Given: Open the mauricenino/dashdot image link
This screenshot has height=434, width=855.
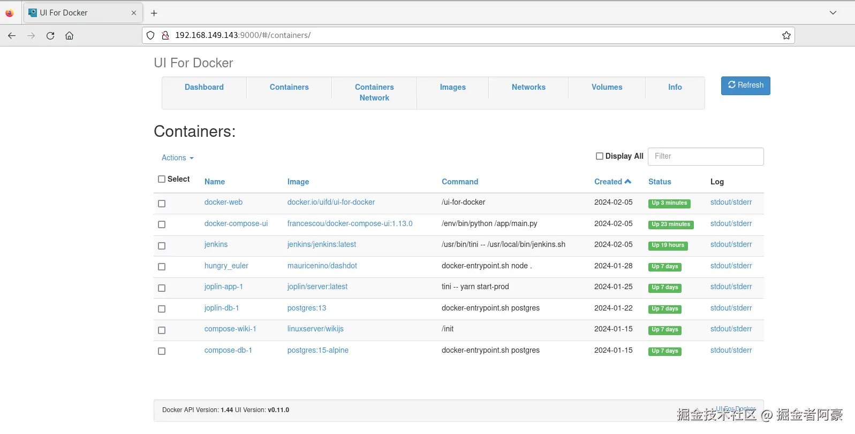Looking at the screenshot, I should [322, 266].
